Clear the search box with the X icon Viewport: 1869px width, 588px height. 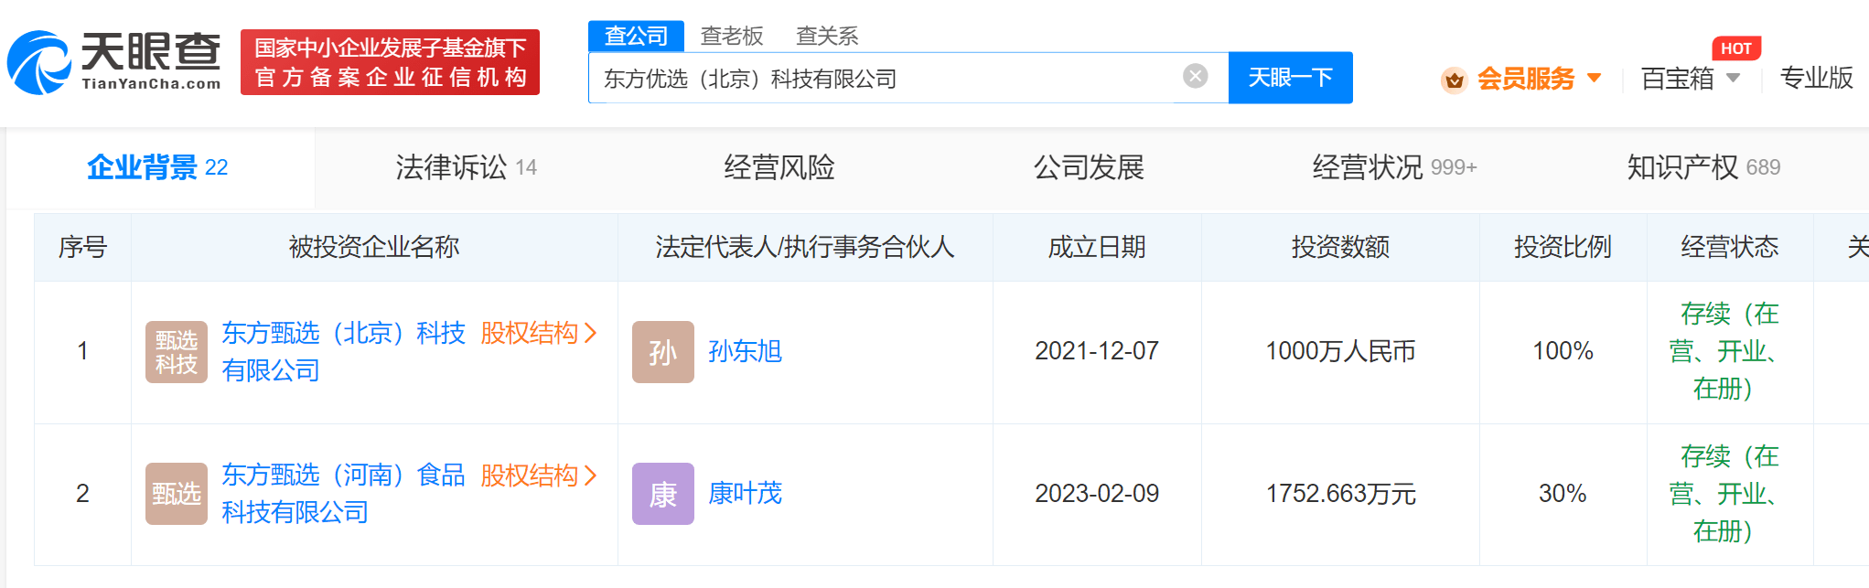pos(1195,76)
